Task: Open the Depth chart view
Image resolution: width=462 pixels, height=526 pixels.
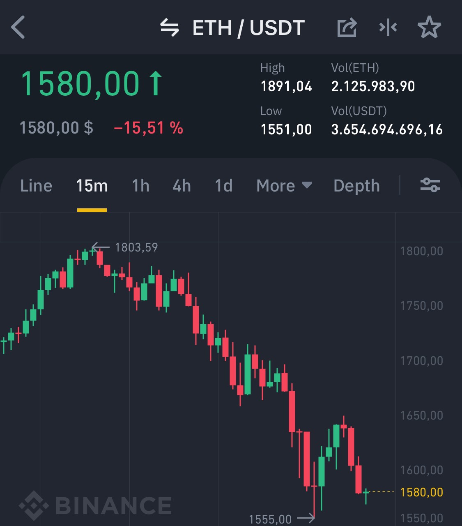Action: pos(356,186)
